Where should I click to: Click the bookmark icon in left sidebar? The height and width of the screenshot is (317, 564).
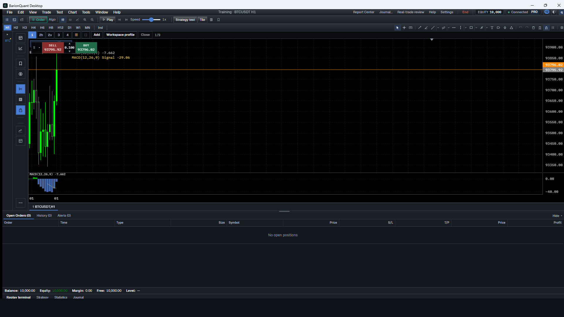[21, 63]
